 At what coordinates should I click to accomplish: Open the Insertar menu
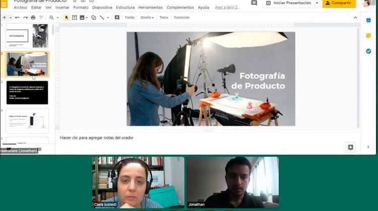62,8
